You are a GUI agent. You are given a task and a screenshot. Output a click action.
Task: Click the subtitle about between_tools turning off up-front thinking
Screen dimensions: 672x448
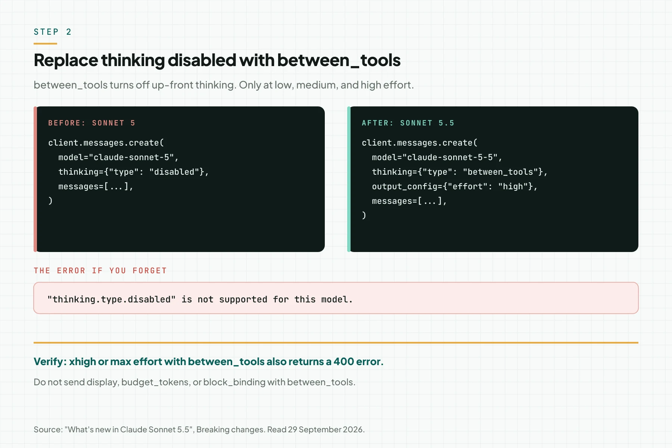click(224, 85)
